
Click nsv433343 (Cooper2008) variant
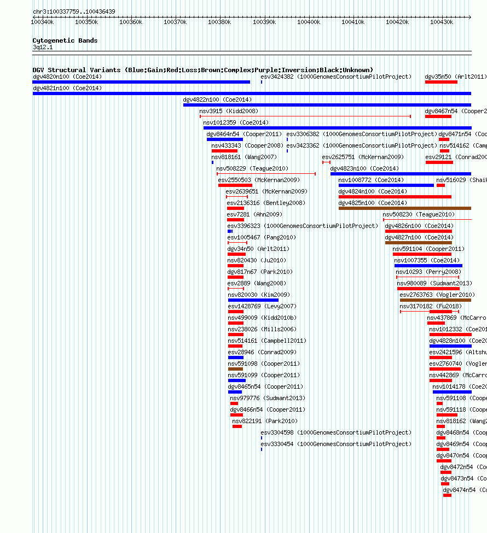click(247, 145)
